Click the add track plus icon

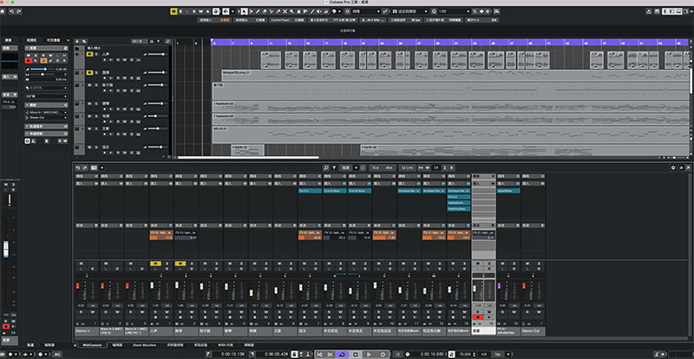77,41
